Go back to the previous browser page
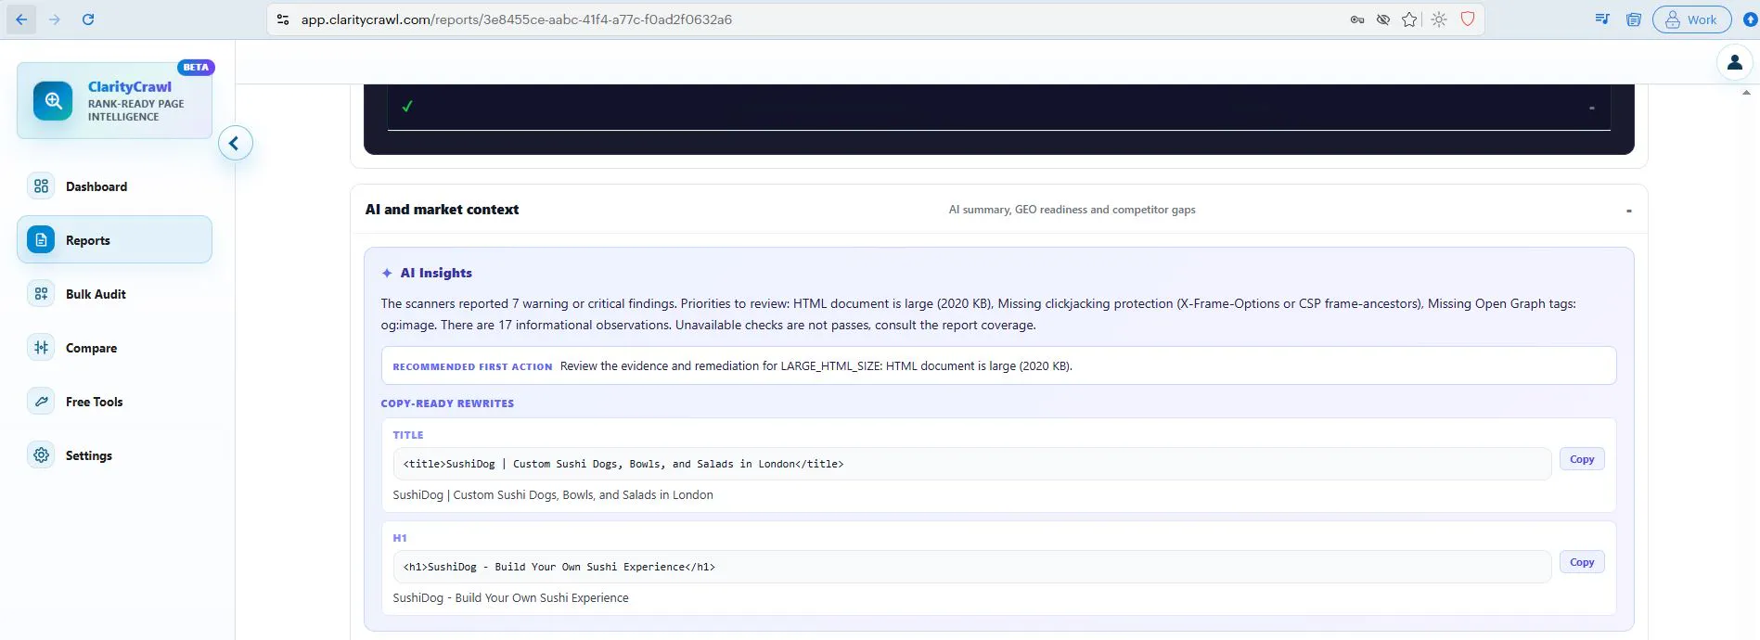The height and width of the screenshot is (640, 1760). pos(21,19)
